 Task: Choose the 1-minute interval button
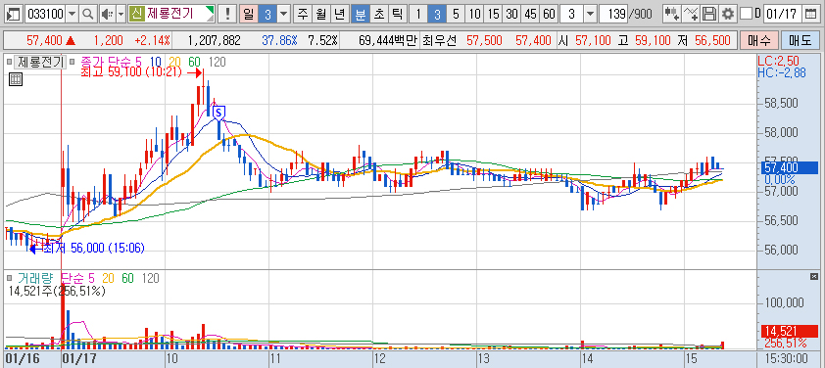coord(418,15)
